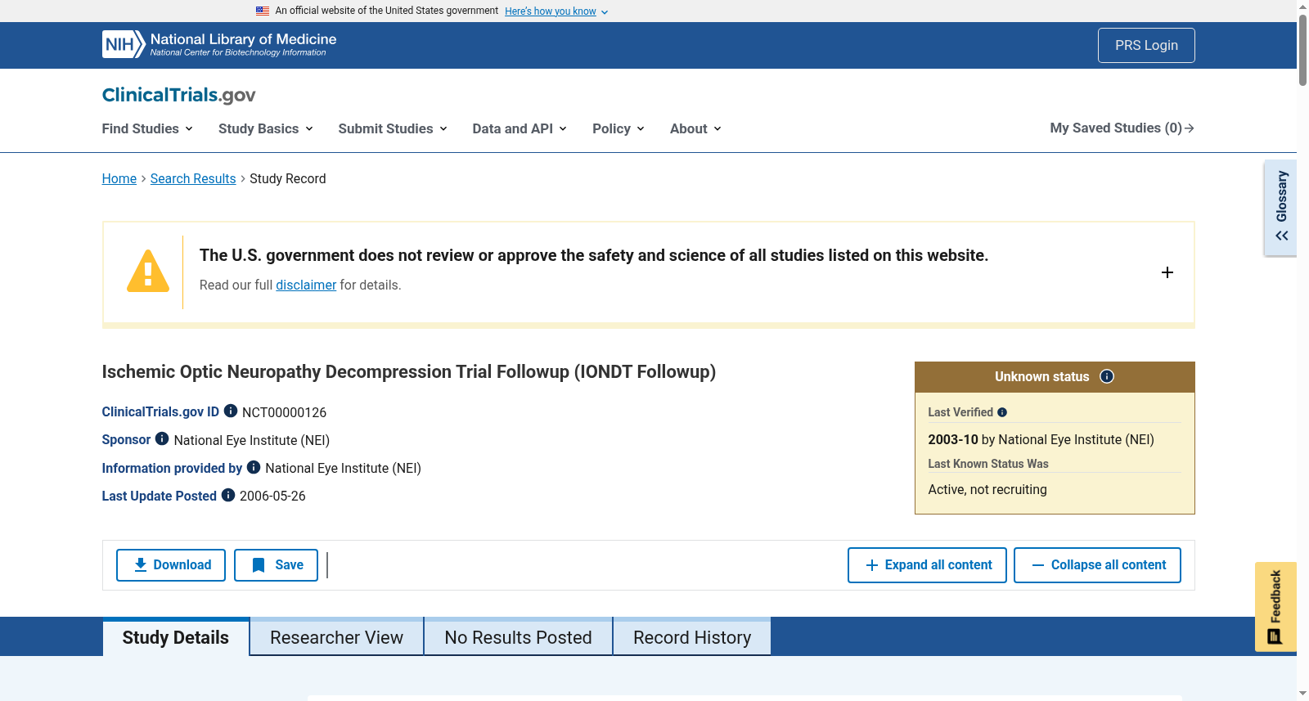Click the scrollbar down arrow
1309x701 pixels.
[x=1302, y=694]
